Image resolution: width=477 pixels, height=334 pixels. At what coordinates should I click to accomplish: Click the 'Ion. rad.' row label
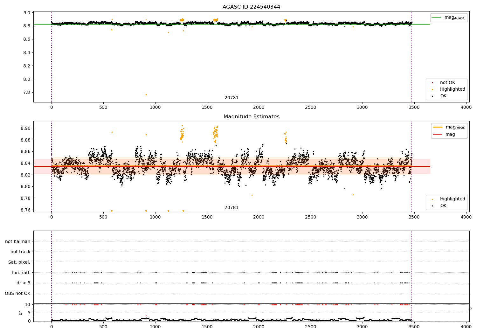[21, 273]
